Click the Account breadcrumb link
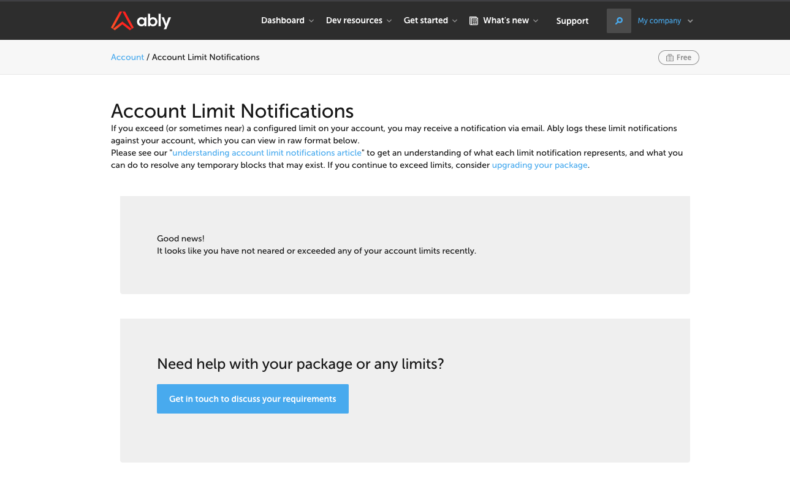 point(127,57)
